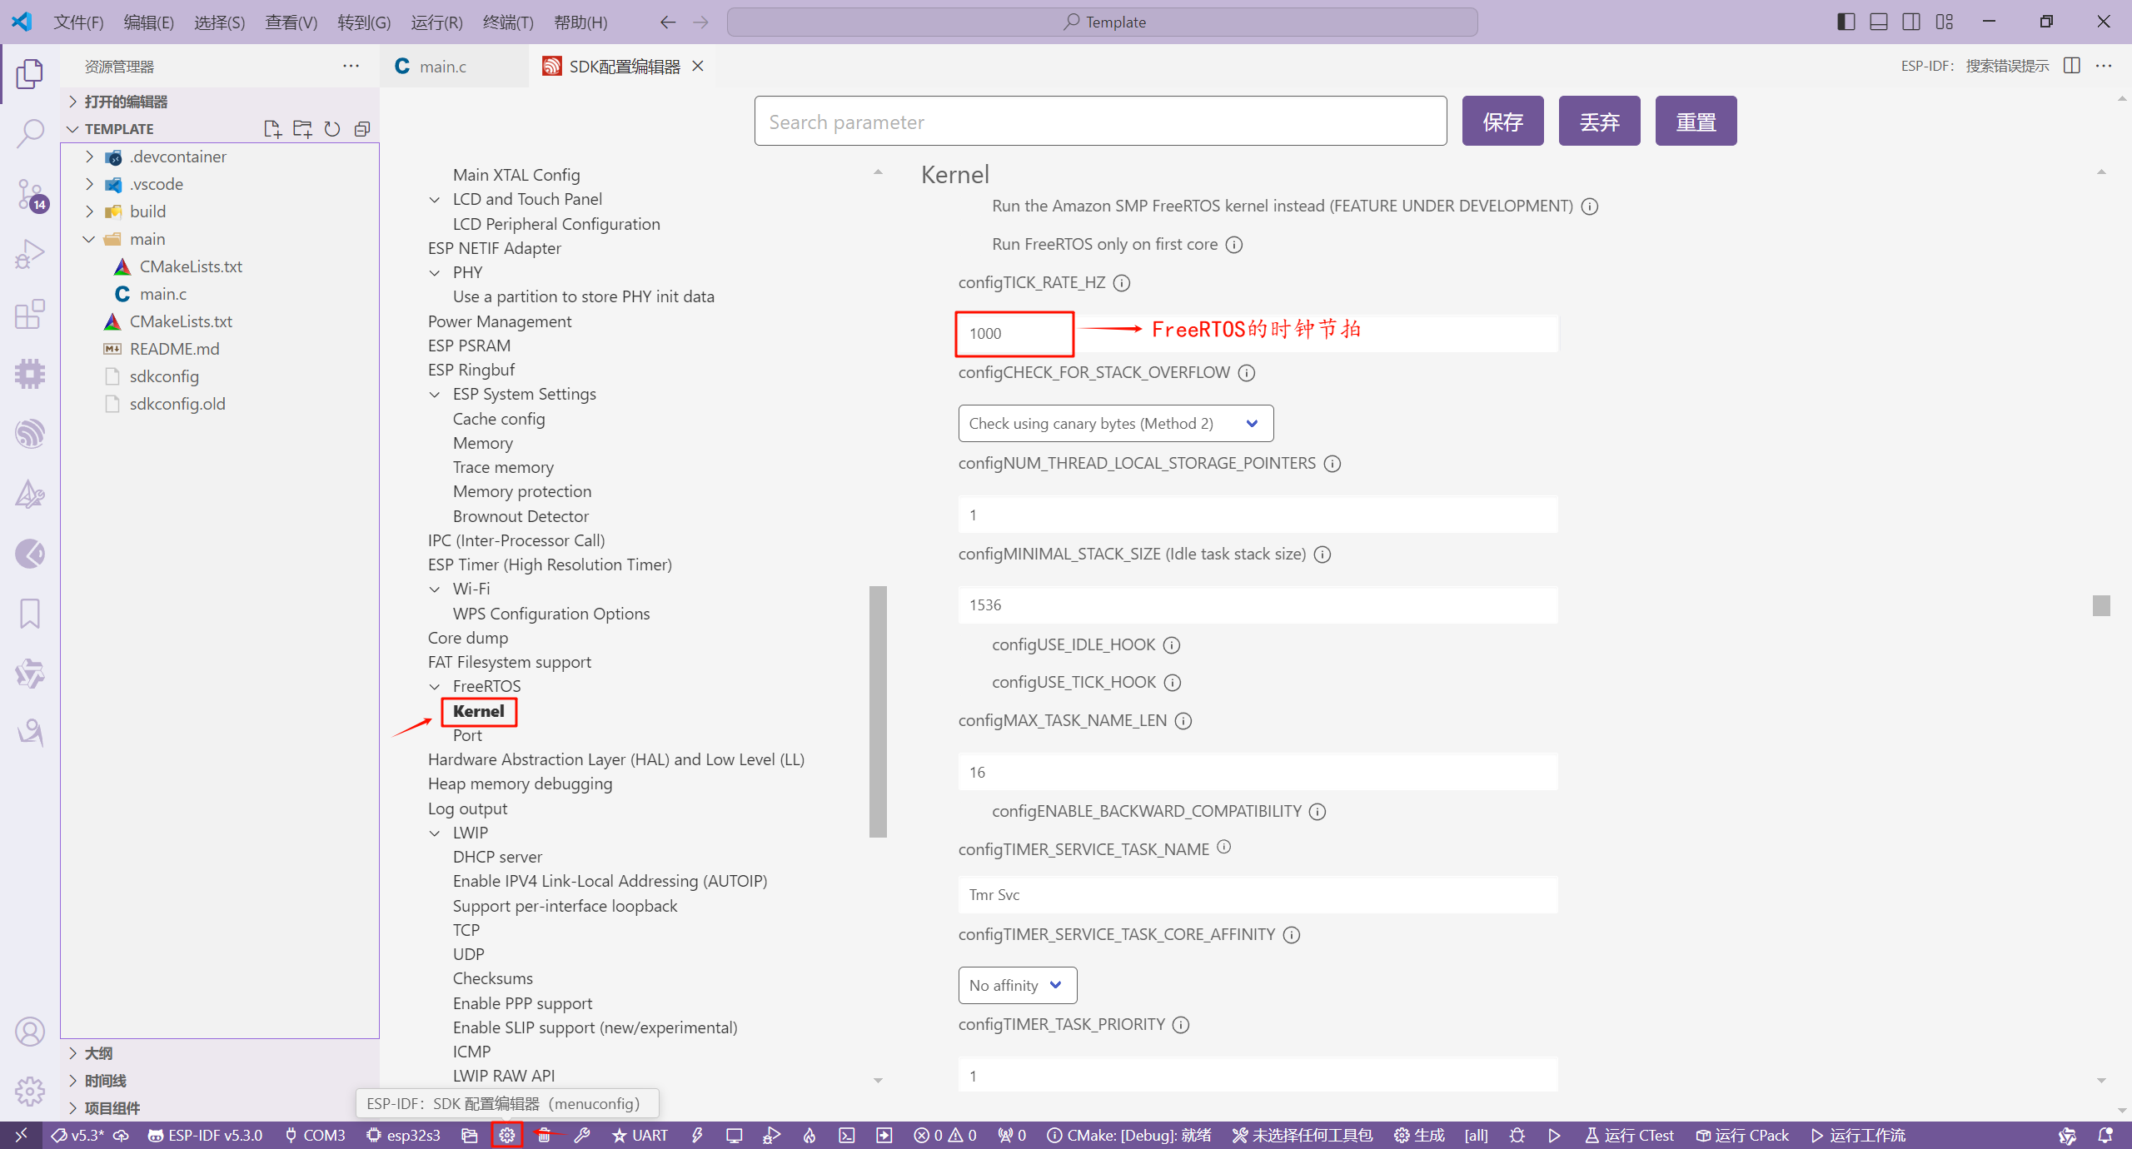Click the build project wrench icon
The height and width of the screenshot is (1149, 2132).
click(x=582, y=1135)
